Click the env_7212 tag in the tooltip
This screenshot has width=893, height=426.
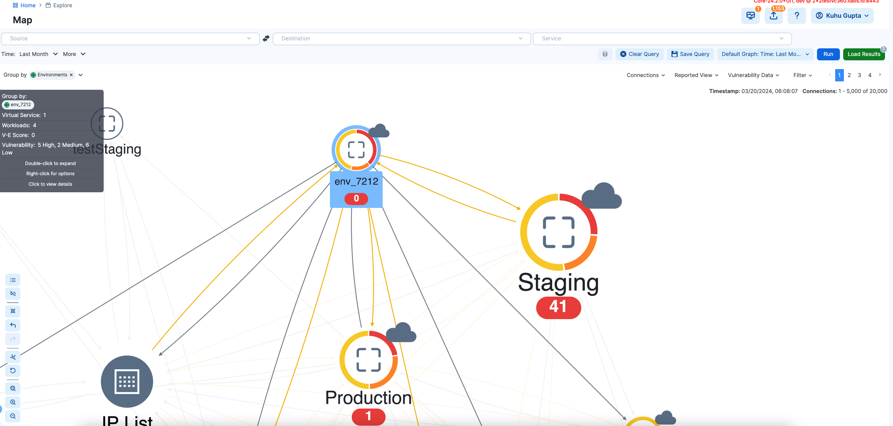point(18,105)
